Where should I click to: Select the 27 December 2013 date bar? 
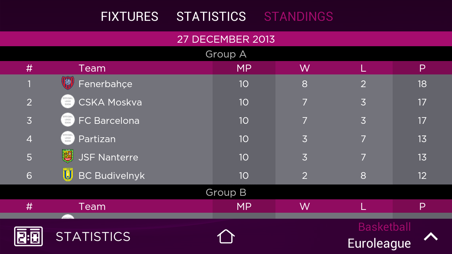tap(226, 39)
